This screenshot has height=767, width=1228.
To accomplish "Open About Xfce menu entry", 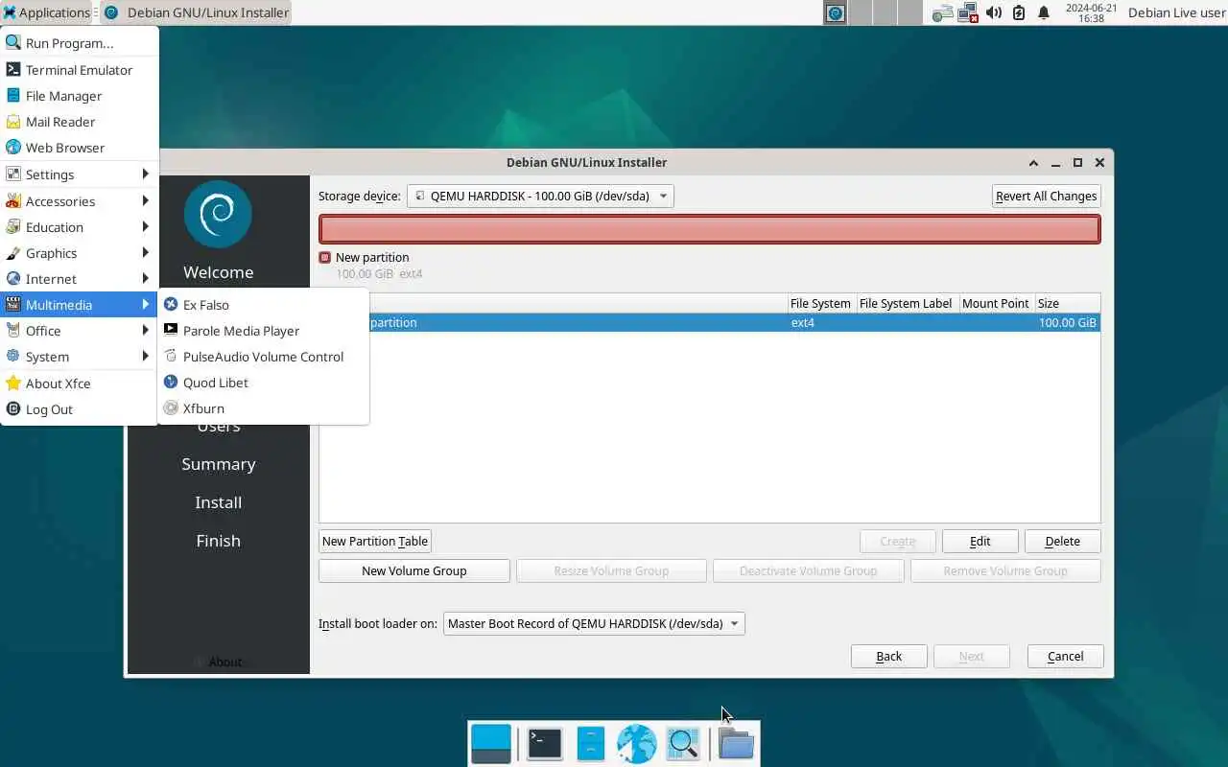I will tap(80, 383).
